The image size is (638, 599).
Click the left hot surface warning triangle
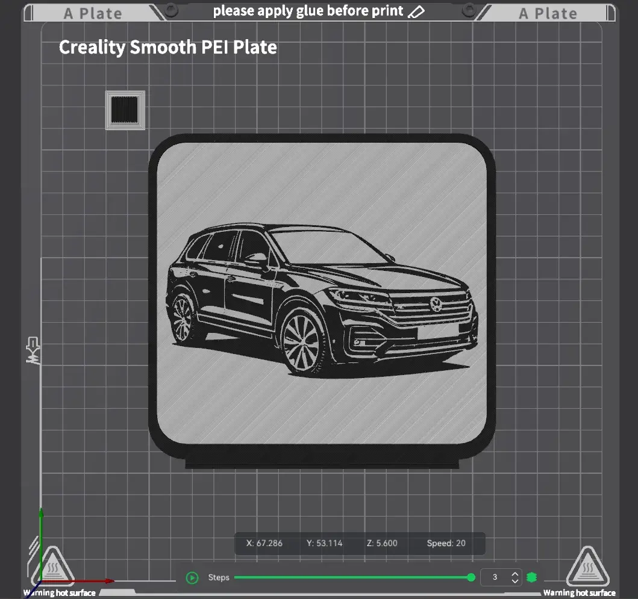(x=53, y=567)
